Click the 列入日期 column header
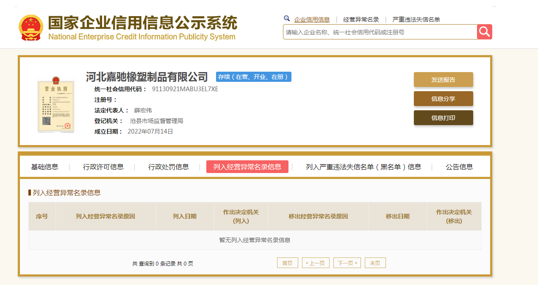 tap(185, 216)
